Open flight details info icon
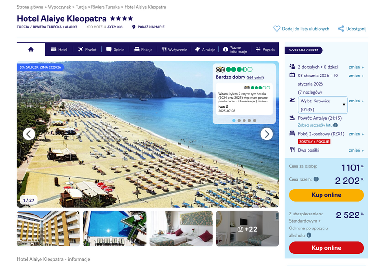The height and width of the screenshot is (266, 385). pos(335,125)
